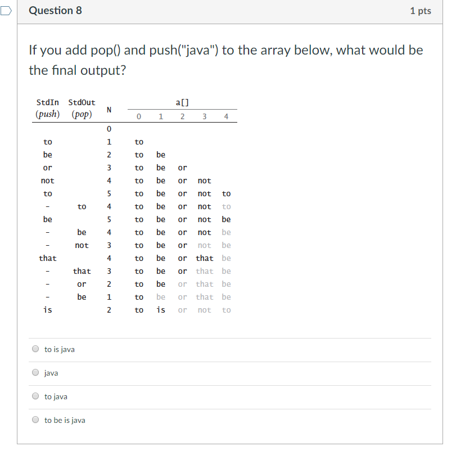Click the Question 8 header
The image size is (465, 451).
tap(55, 10)
